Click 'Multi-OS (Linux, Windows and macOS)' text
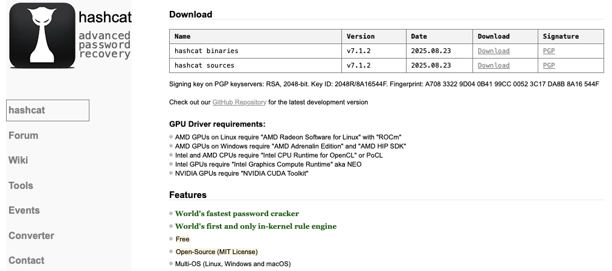The width and height of the screenshot is (612, 271). pyautogui.click(x=233, y=264)
